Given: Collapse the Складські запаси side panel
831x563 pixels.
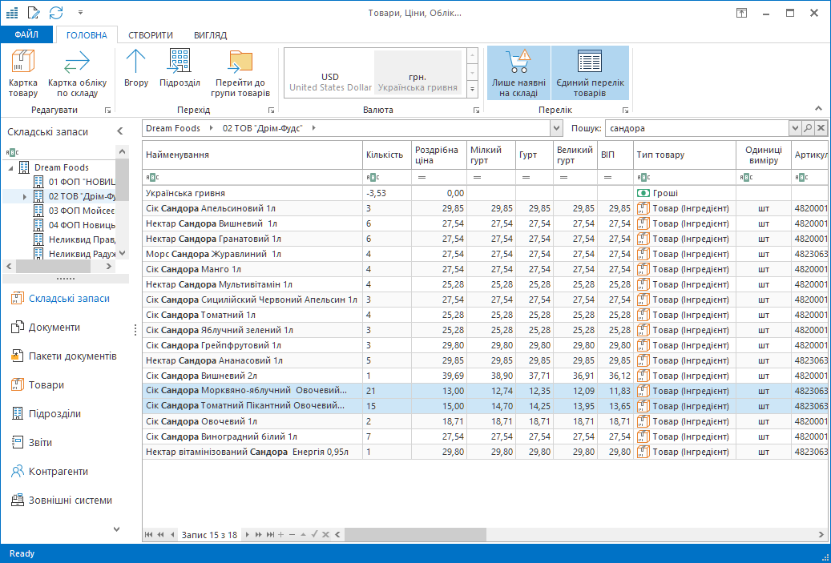Looking at the screenshot, I should 119,131.
